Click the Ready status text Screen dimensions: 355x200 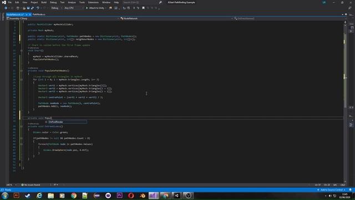click(8, 190)
